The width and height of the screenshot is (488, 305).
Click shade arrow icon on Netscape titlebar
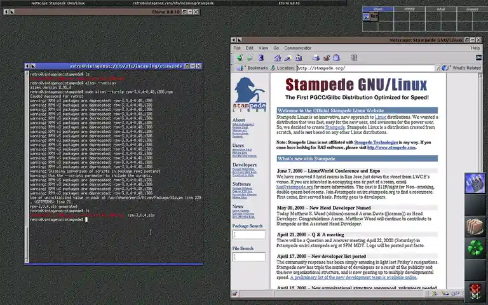[x=239, y=40]
